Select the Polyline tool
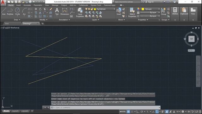This screenshot has height=114, width=202. click(x=10, y=11)
